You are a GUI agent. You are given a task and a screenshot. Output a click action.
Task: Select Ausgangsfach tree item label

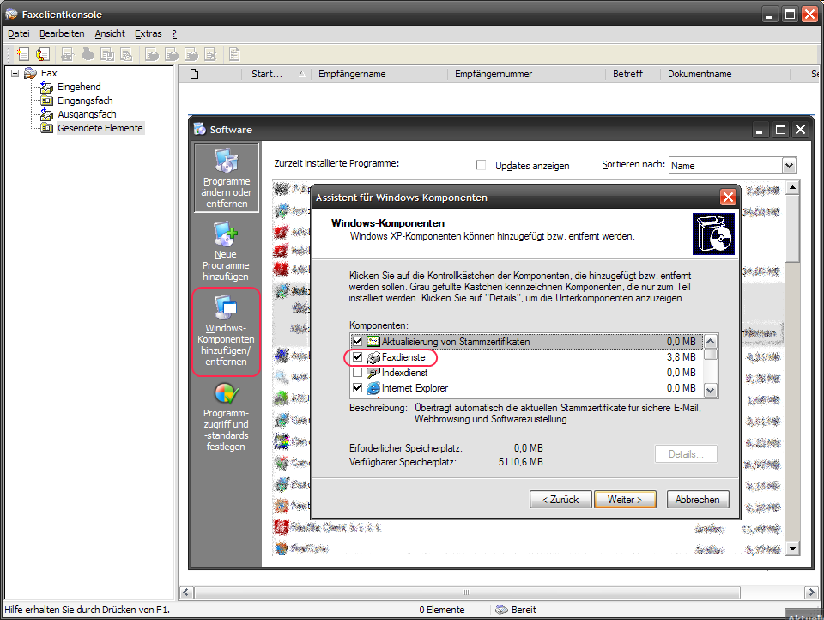[x=87, y=114]
